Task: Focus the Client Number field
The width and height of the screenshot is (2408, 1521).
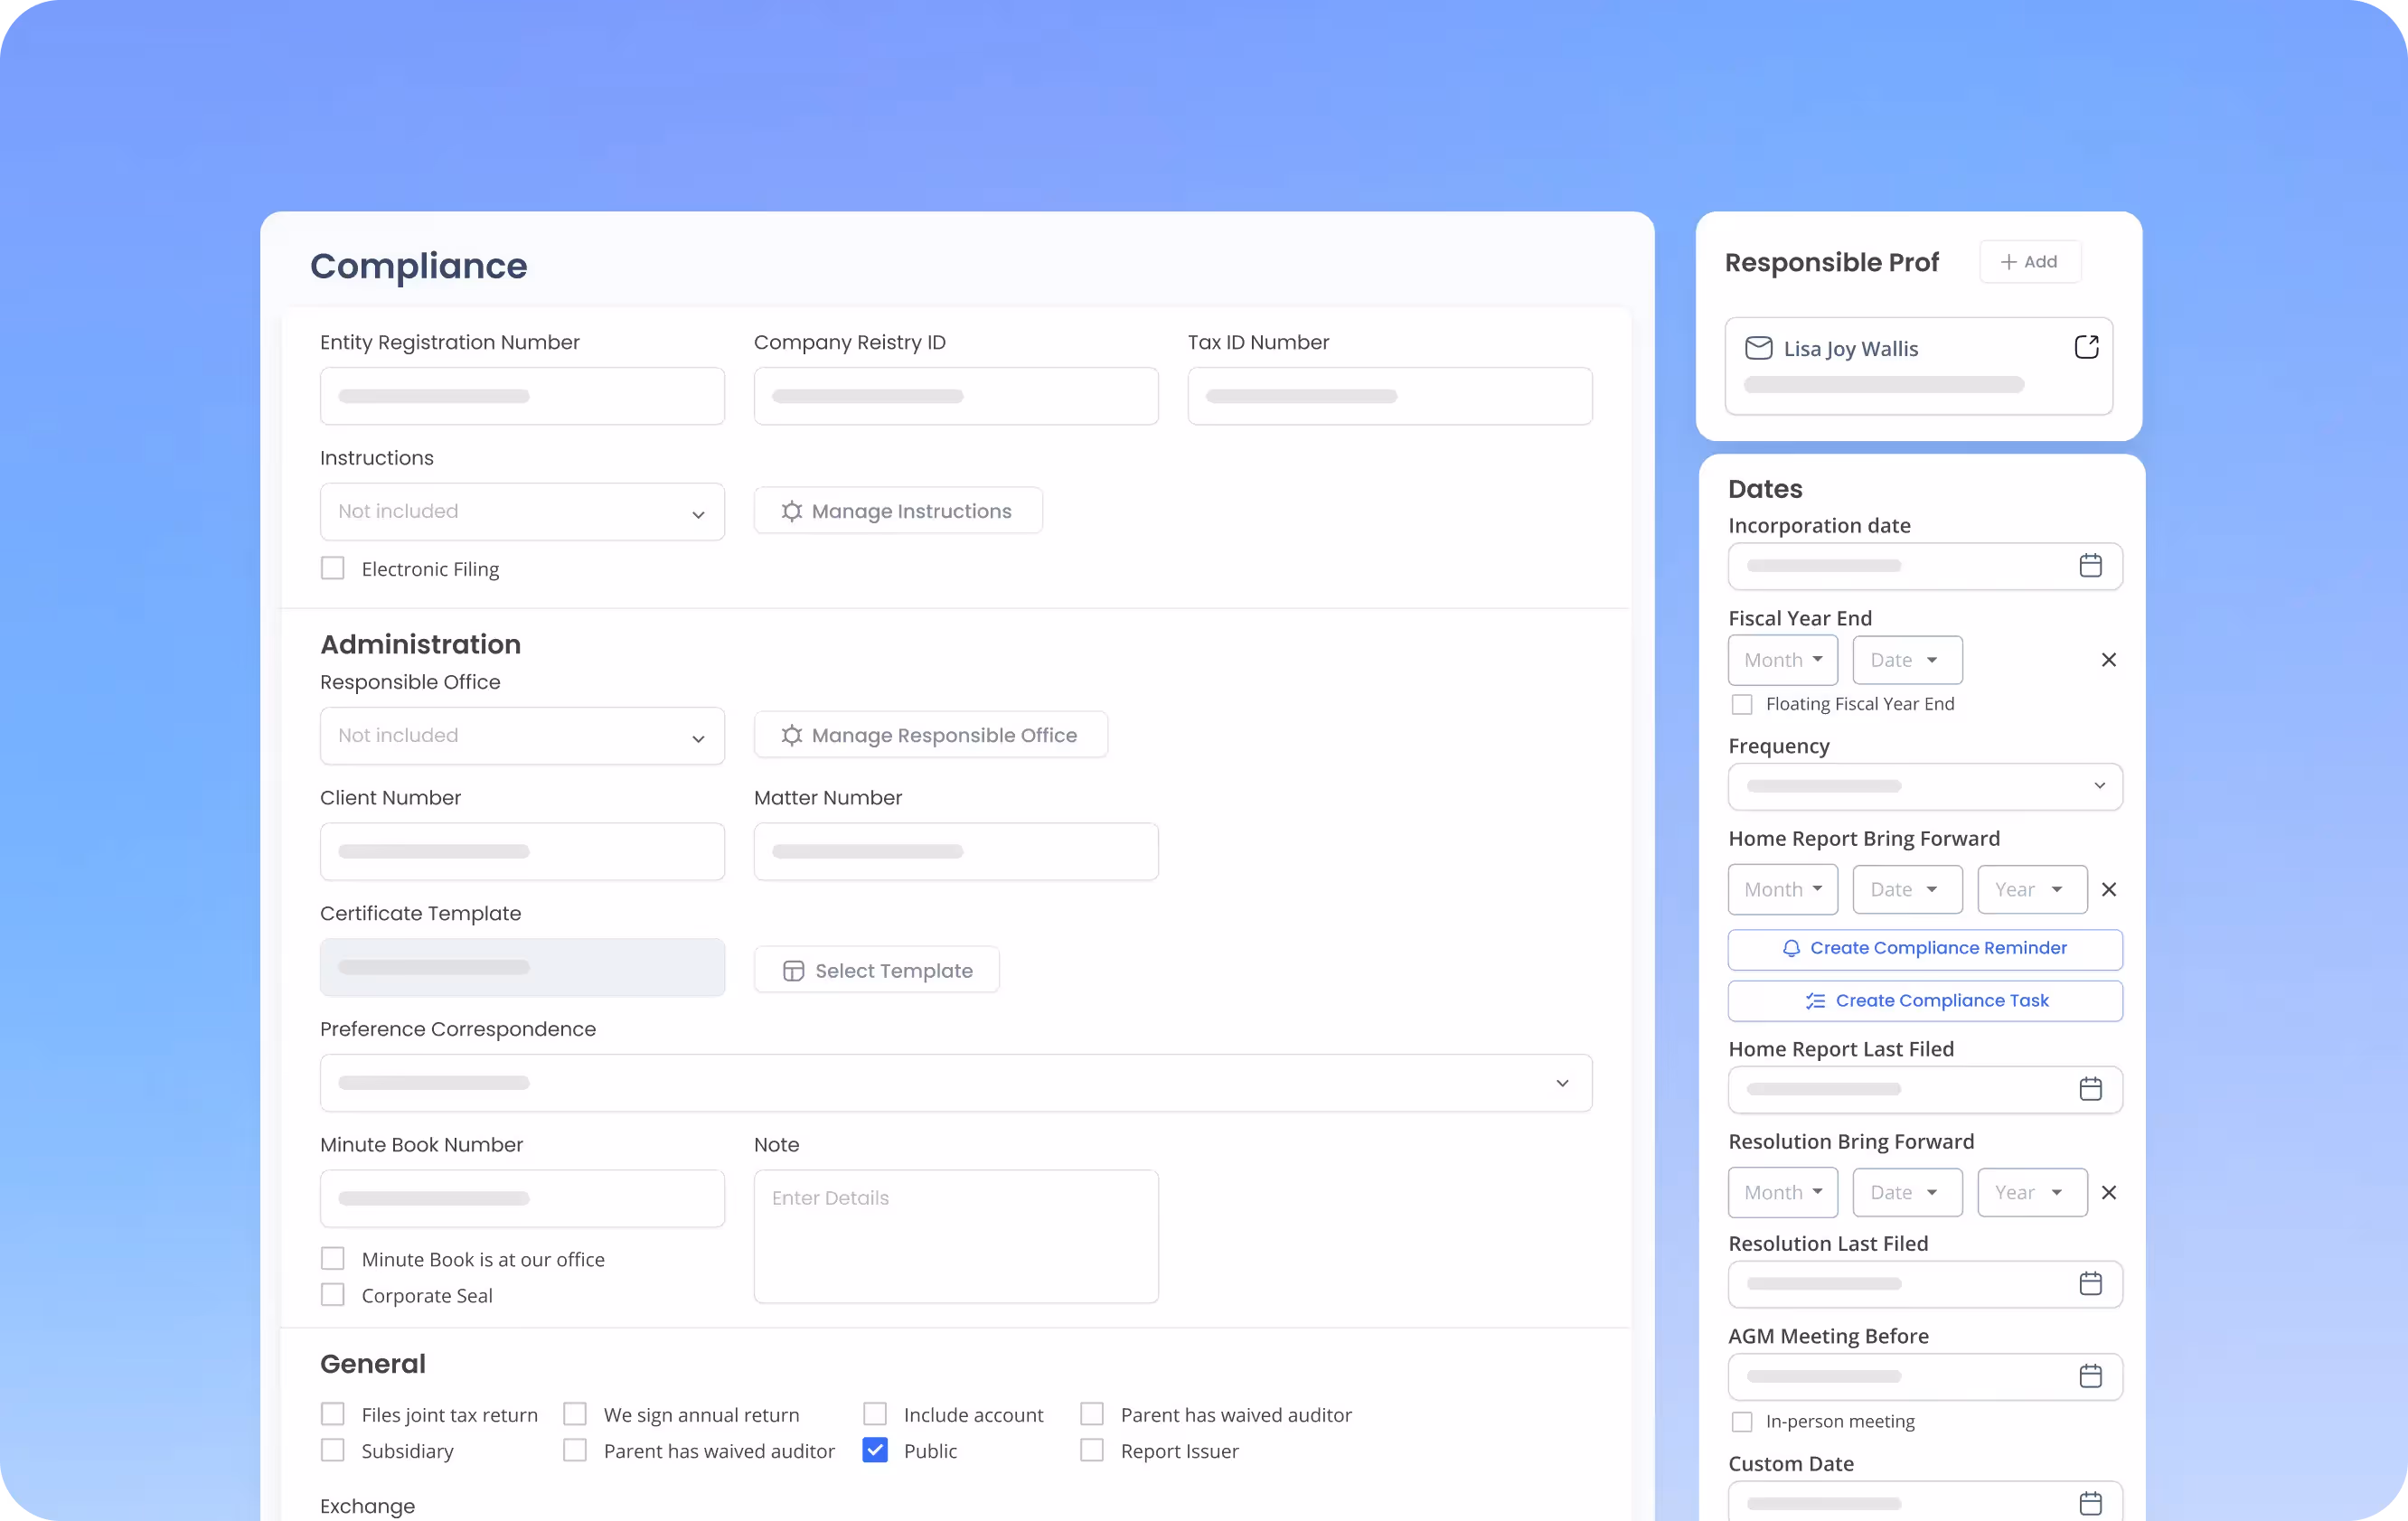Action: (x=522, y=852)
